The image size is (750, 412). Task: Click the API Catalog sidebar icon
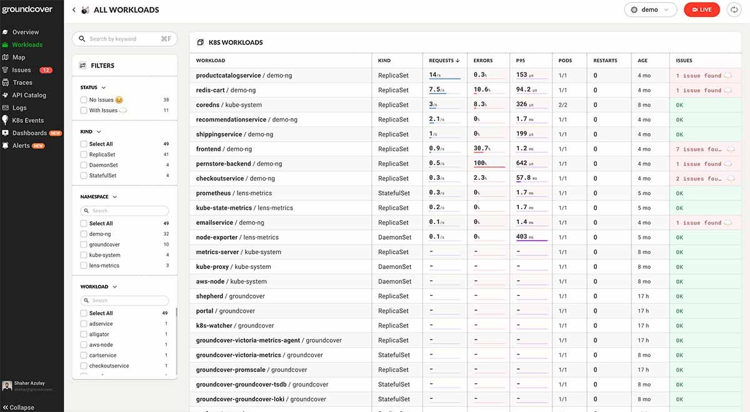click(x=6, y=95)
